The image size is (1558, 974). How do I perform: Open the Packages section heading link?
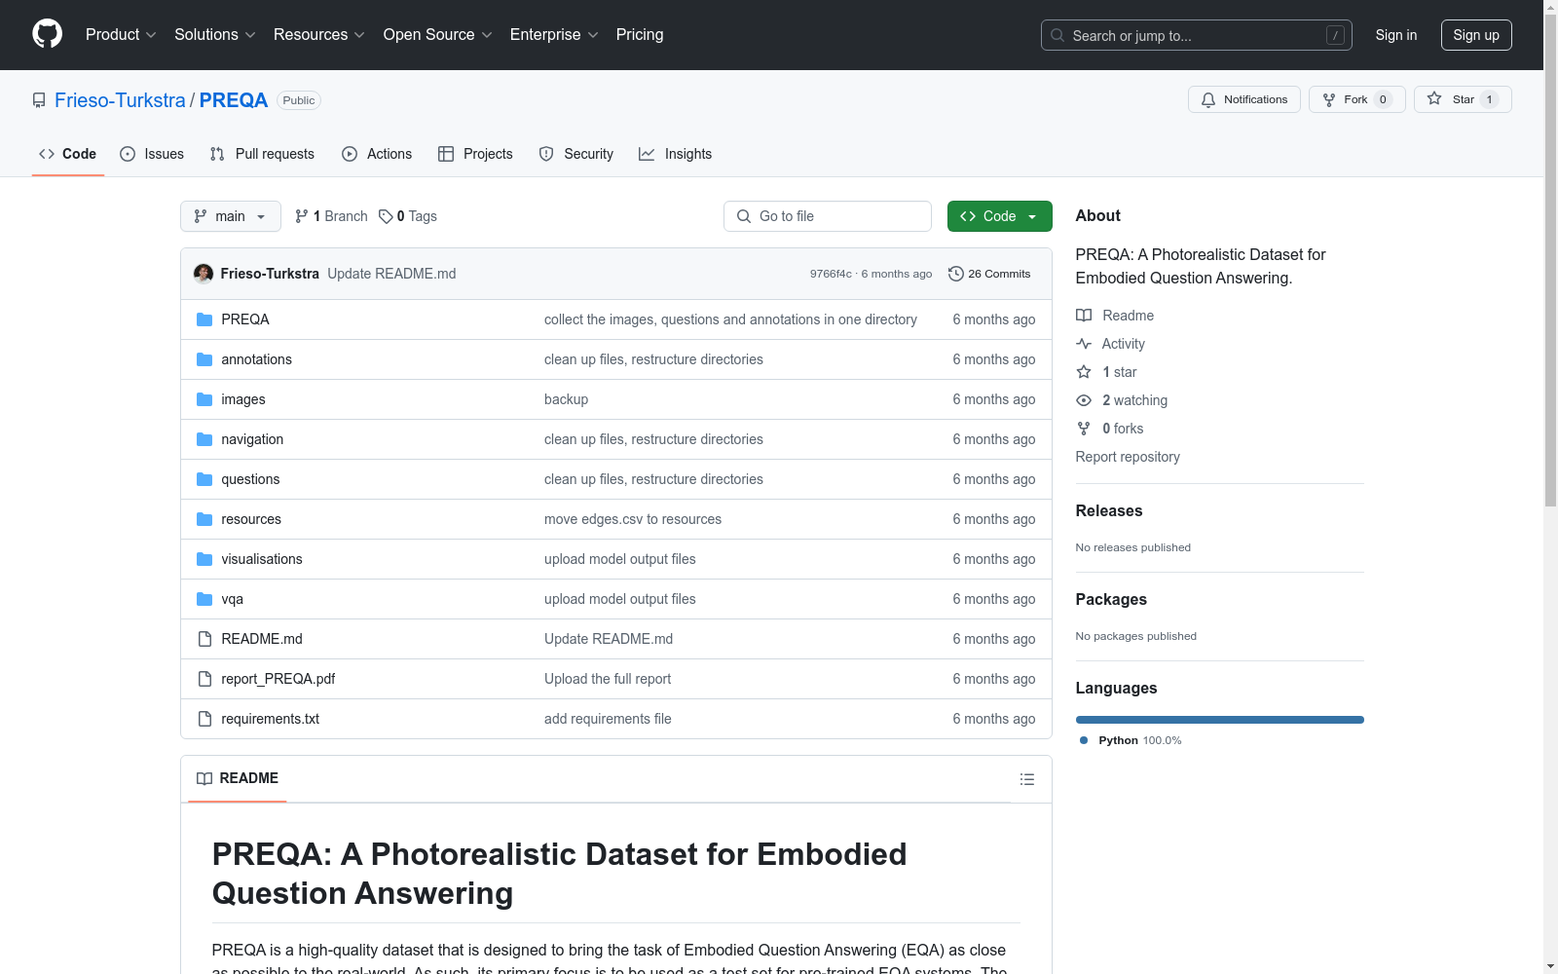1111,599
